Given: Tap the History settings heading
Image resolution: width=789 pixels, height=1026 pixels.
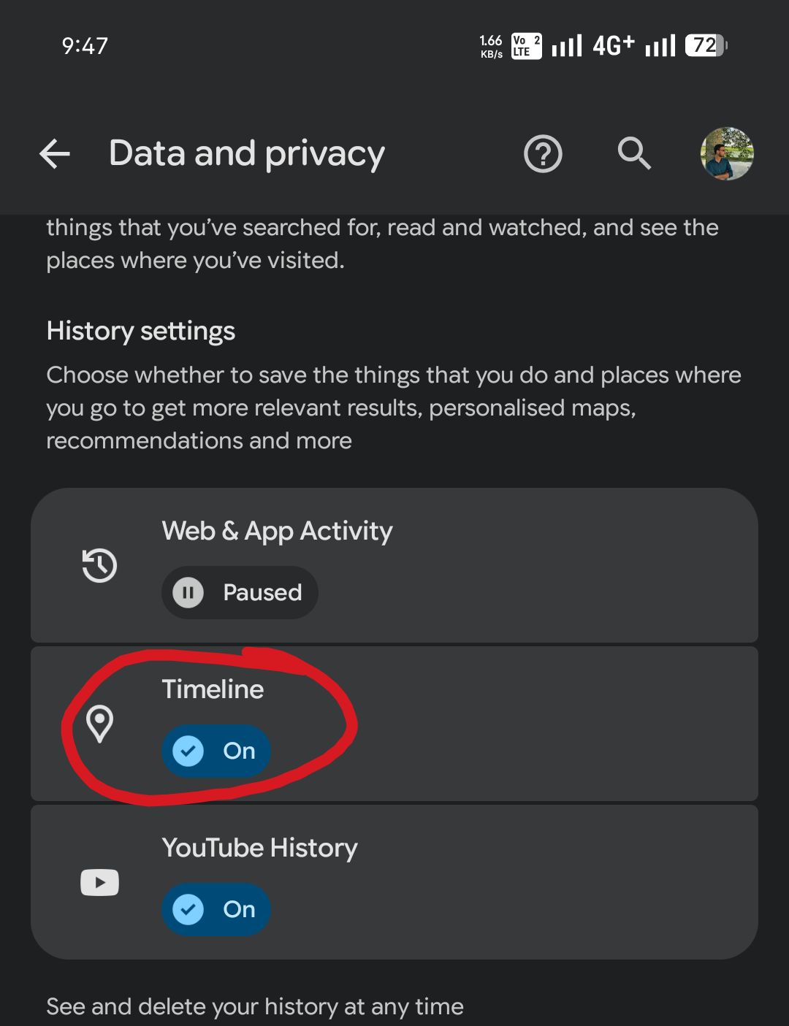Looking at the screenshot, I should coord(141,331).
